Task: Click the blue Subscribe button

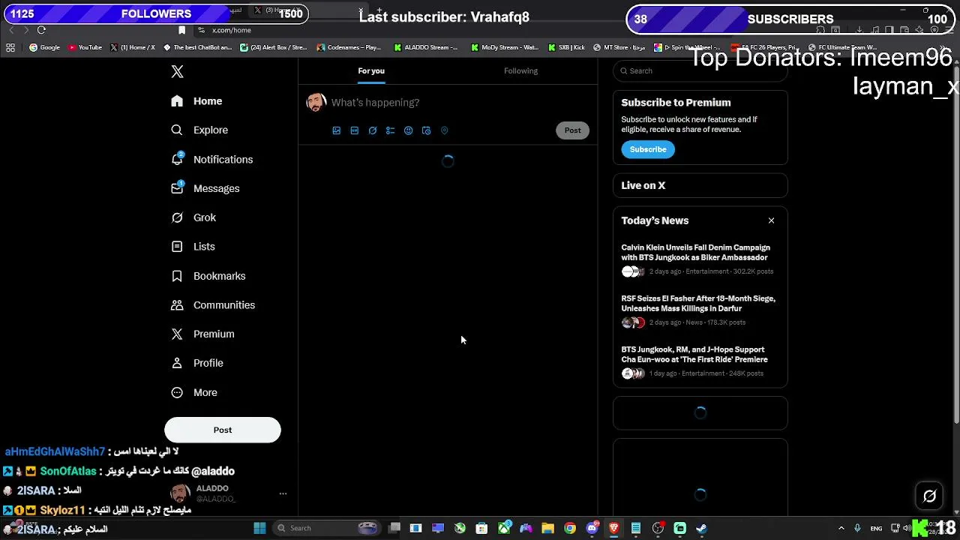Action: (648, 149)
